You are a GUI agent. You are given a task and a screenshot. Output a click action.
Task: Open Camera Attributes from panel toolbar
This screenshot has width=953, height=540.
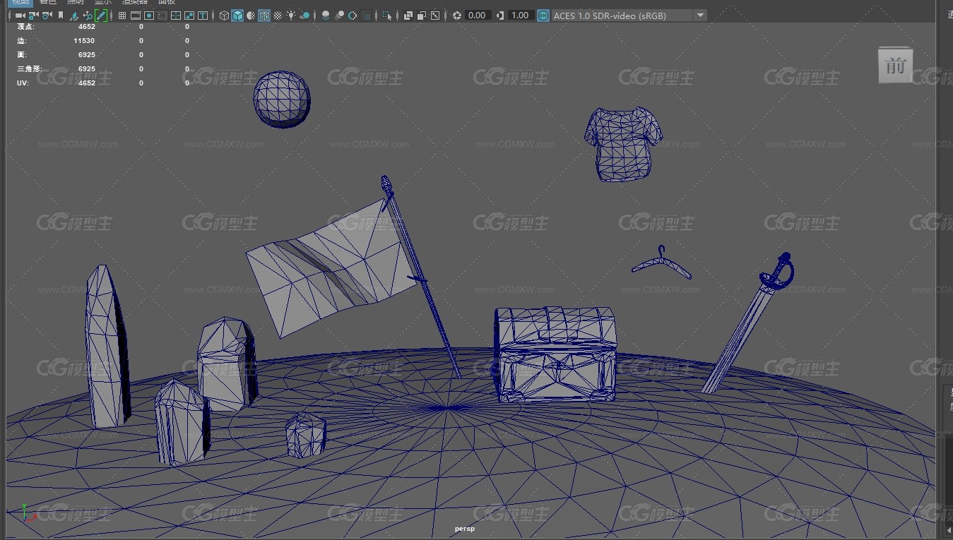point(46,15)
